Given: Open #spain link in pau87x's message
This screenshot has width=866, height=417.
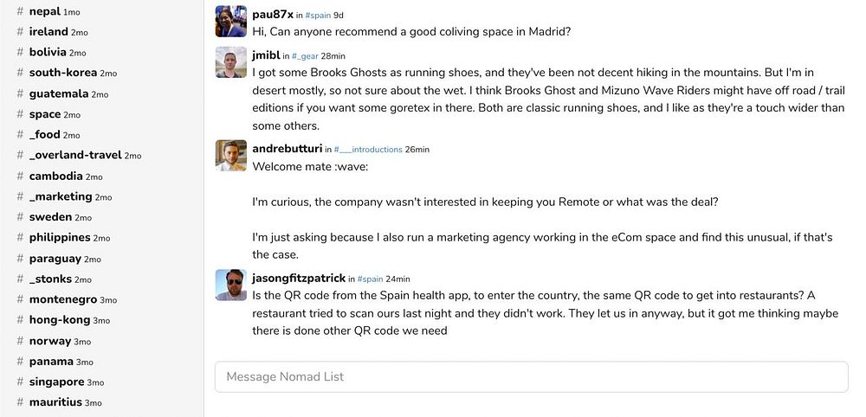Looking at the screenshot, I should (x=320, y=15).
